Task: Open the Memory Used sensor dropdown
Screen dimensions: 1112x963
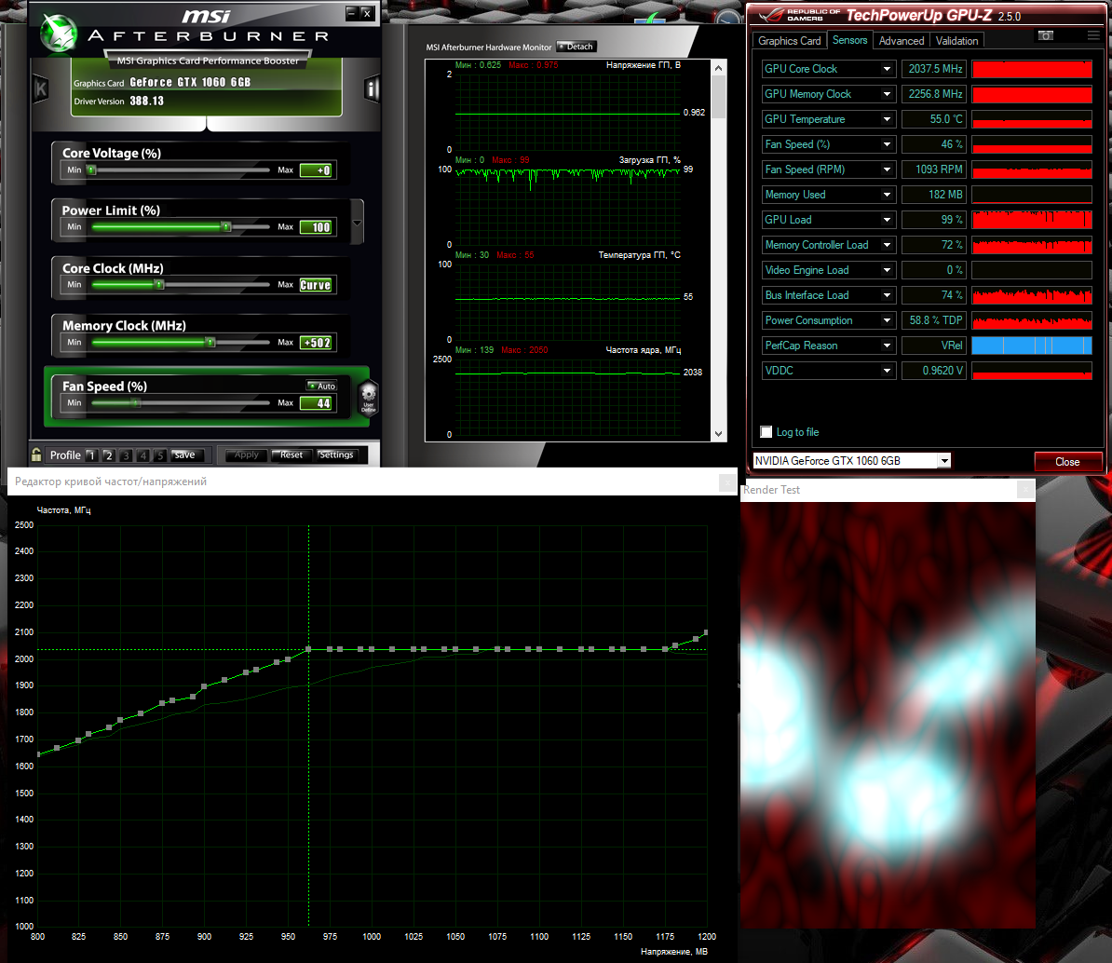Action: tap(887, 195)
